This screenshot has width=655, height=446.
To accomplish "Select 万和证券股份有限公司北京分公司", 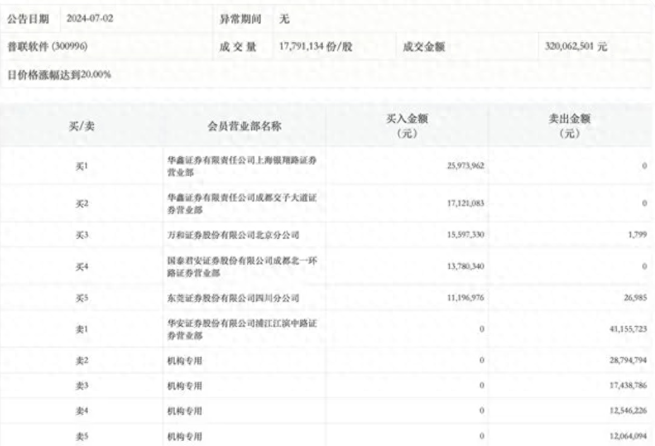I will (x=234, y=235).
